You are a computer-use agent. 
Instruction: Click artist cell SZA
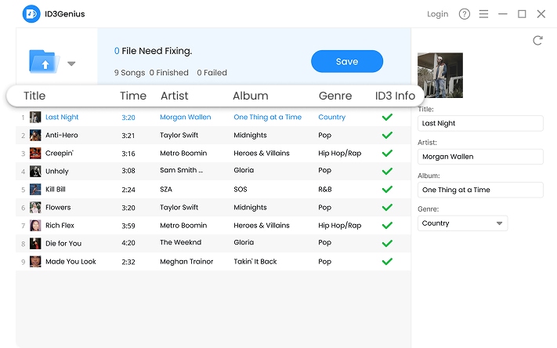point(166,189)
